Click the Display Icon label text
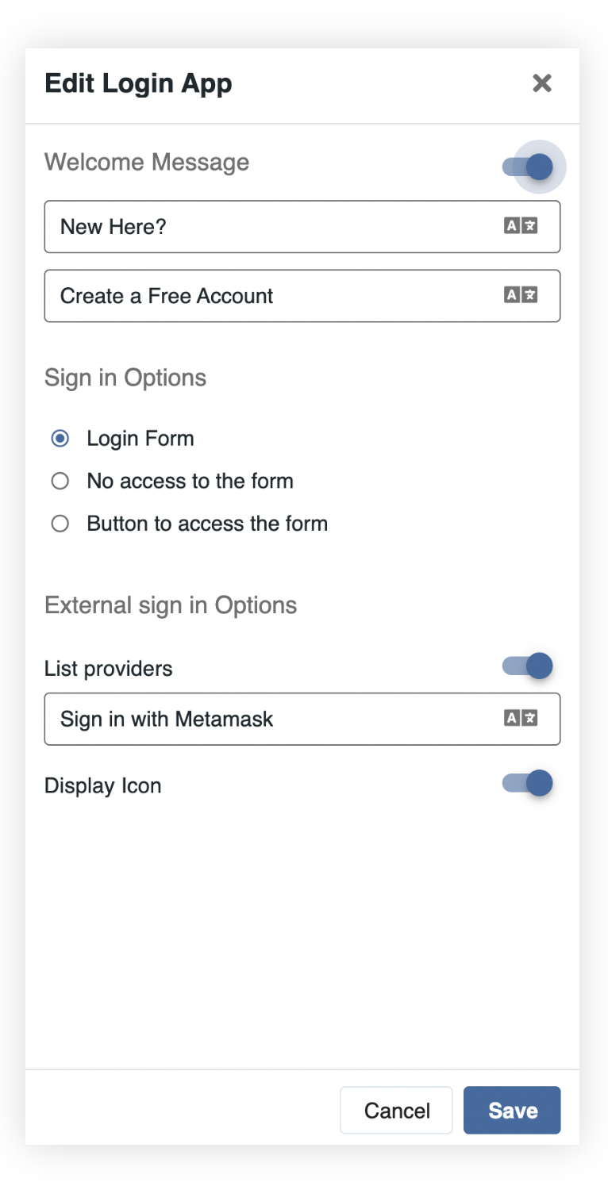The image size is (608, 1190). coord(103,786)
